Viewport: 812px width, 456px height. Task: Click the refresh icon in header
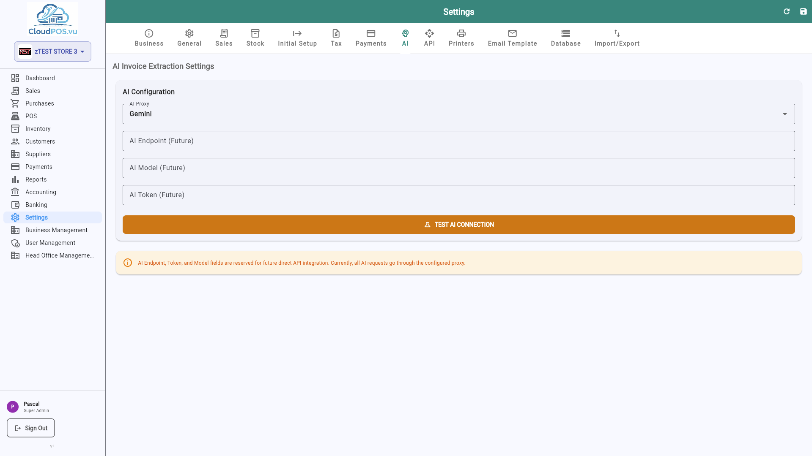click(787, 11)
